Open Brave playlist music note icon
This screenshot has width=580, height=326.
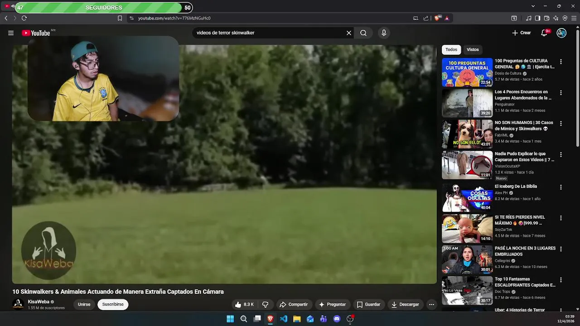pos(529,18)
